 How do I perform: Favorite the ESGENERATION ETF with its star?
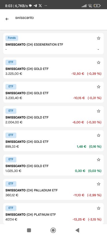pos(99,38)
